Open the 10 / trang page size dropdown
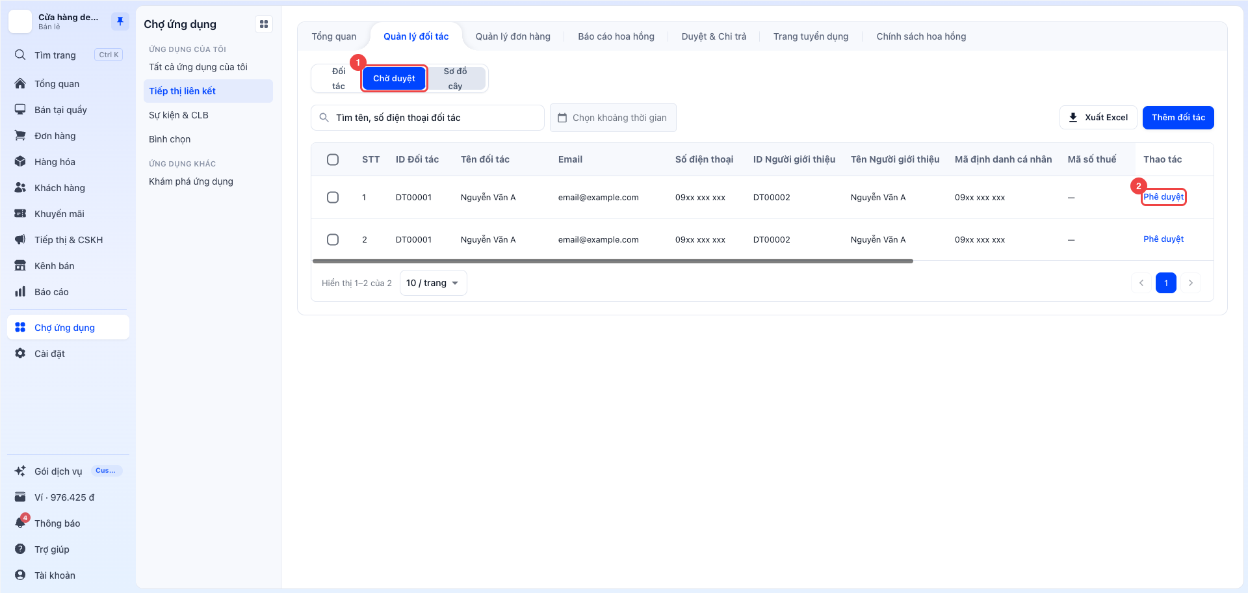 click(433, 283)
